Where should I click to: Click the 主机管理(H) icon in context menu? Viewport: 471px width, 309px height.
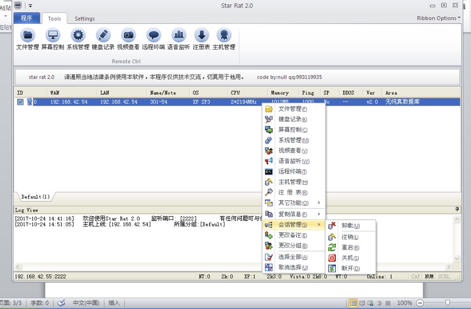coord(269,182)
